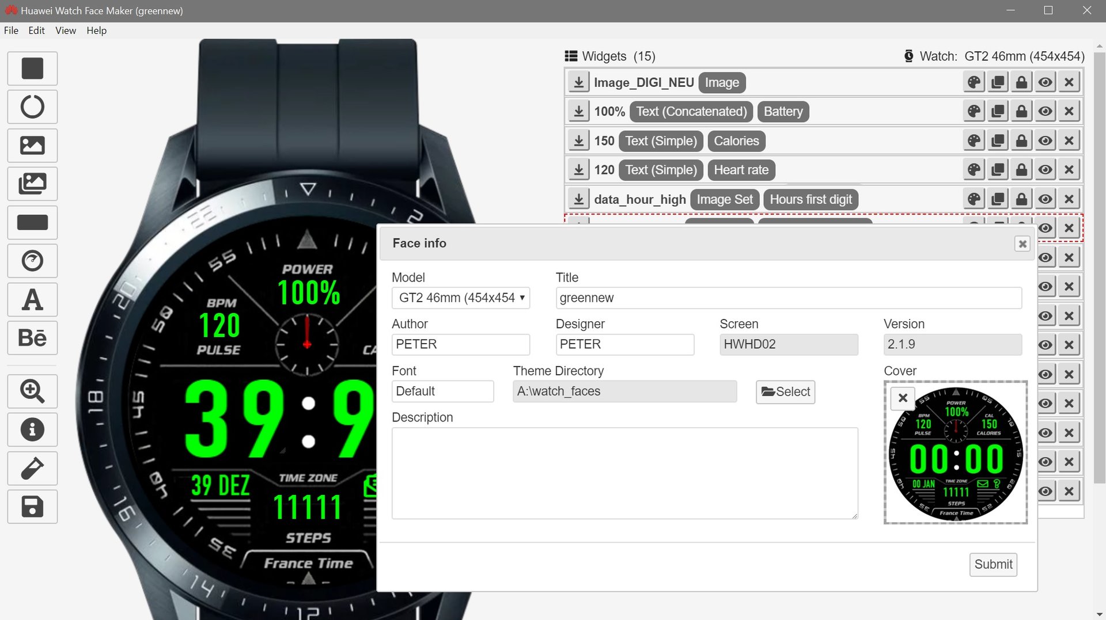Screen dimensions: 1106x620
Task: Click the Description text area
Action: click(625, 473)
